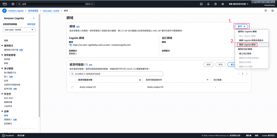The image size is (277, 138).
Task: Open the 資訊 link beside 網域 heading
Action: pyautogui.click(x=78, y=27)
